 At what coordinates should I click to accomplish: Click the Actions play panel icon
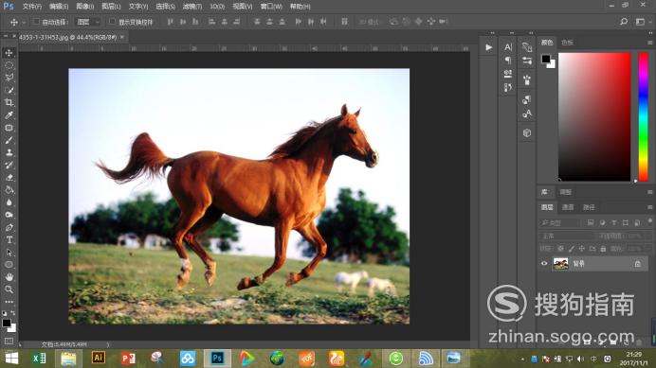pos(488,47)
